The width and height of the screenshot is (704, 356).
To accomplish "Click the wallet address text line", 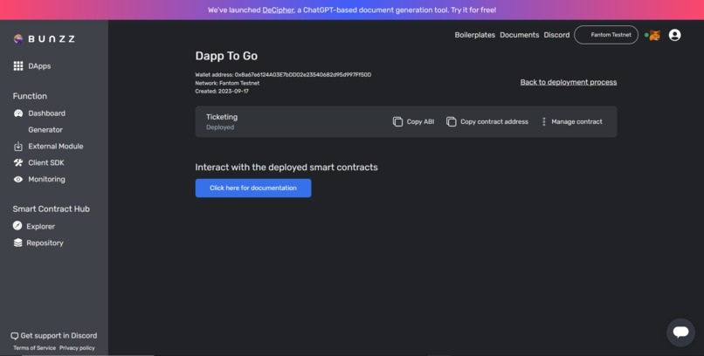I will coord(283,75).
